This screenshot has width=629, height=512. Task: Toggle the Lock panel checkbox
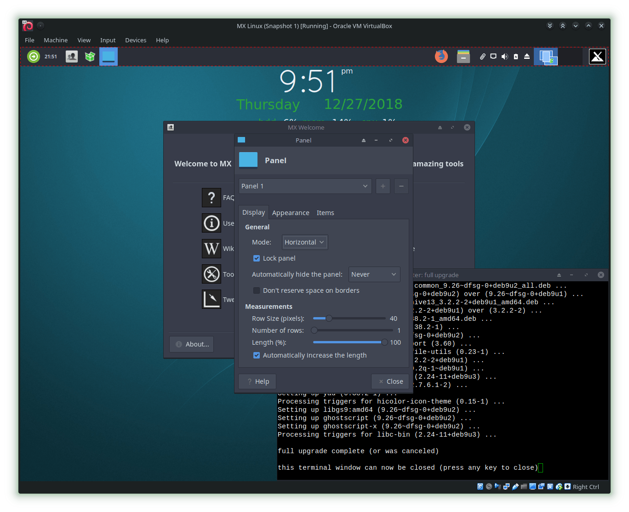257,258
